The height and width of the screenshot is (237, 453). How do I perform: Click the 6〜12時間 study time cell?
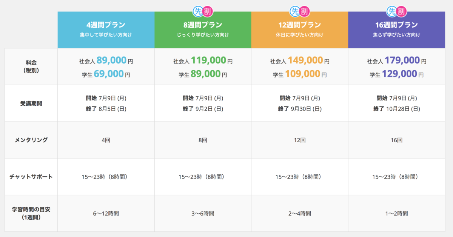(106, 213)
